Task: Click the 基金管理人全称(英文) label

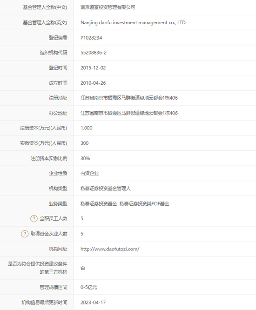Action: [x=45, y=22]
